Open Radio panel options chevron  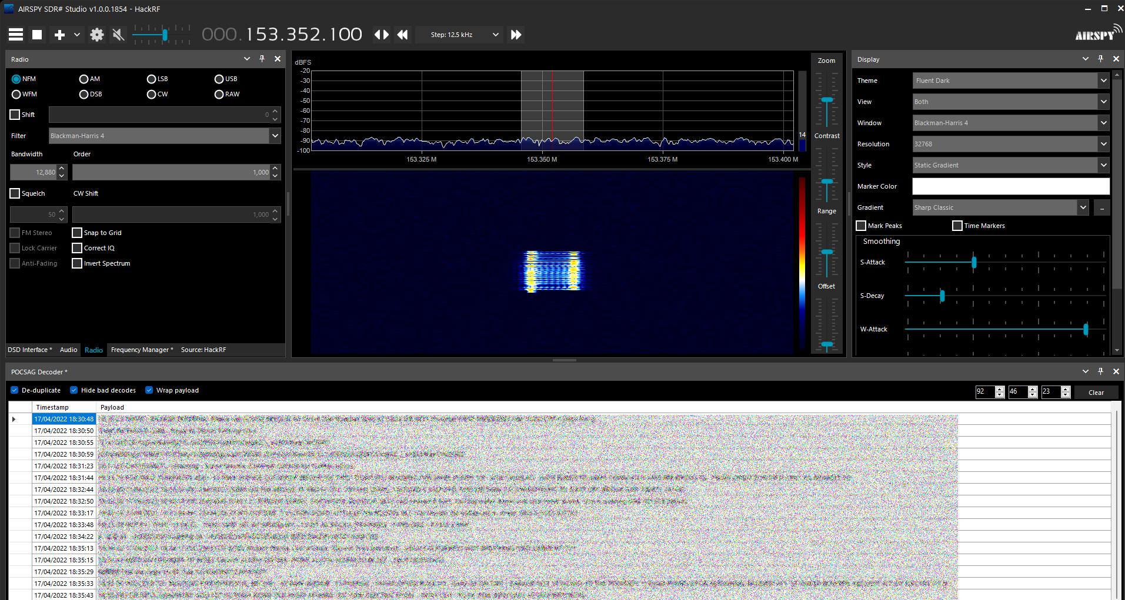247,59
